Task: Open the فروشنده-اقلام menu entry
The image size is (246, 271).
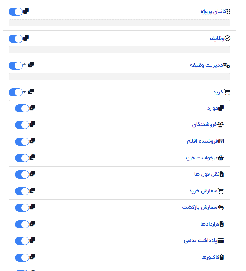Action: click(202, 141)
